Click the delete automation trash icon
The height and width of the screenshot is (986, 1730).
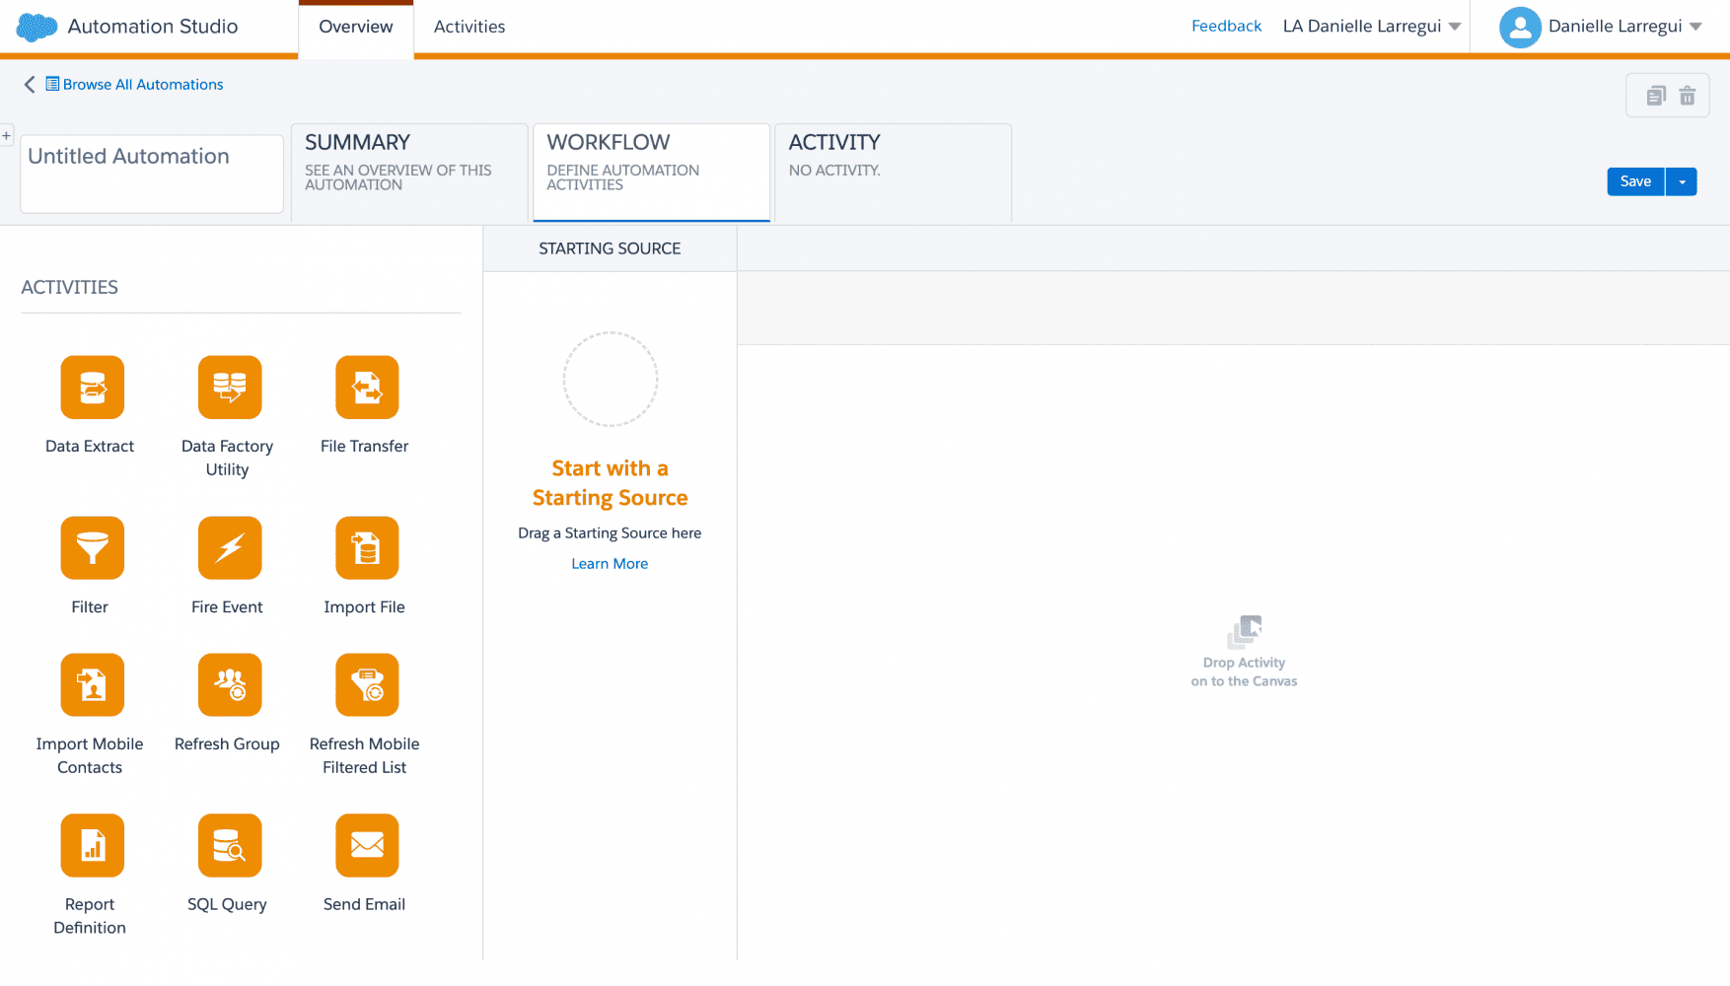[1688, 96]
